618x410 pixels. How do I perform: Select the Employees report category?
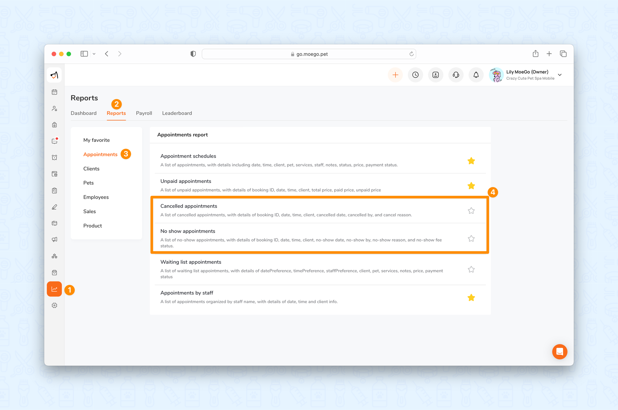96,197
